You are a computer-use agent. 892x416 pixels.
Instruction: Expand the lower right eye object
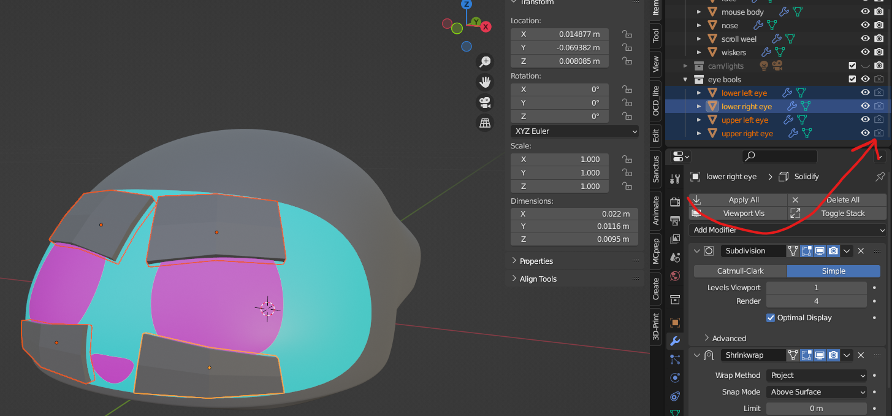coord(699,107)
